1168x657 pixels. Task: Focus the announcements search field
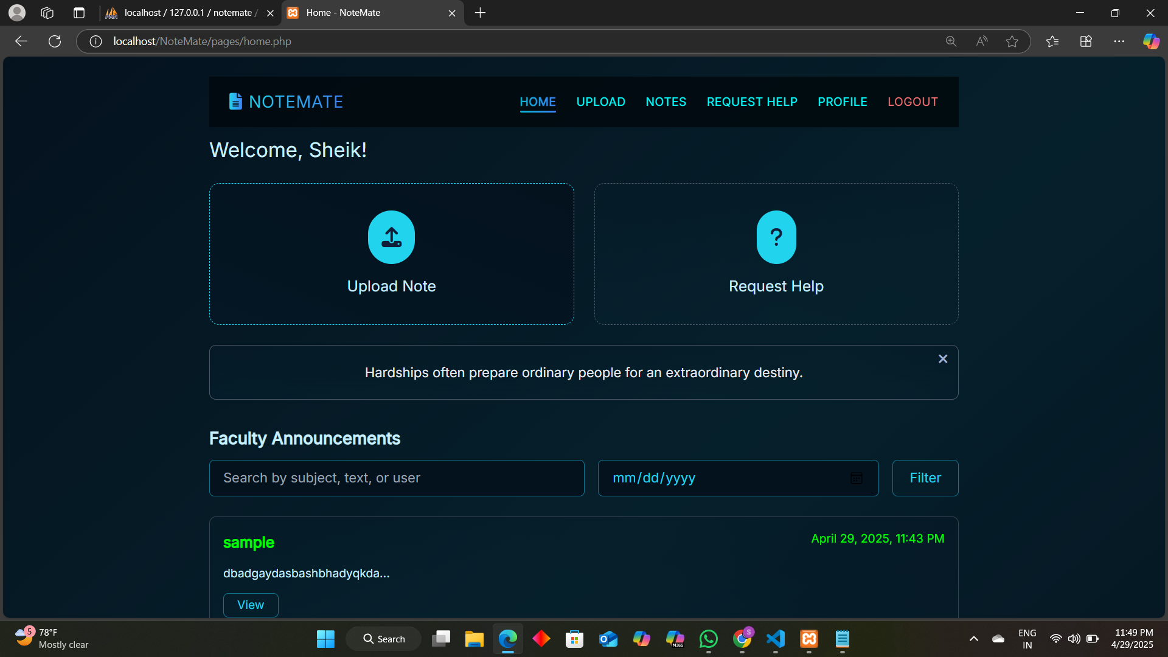[397, 478]
